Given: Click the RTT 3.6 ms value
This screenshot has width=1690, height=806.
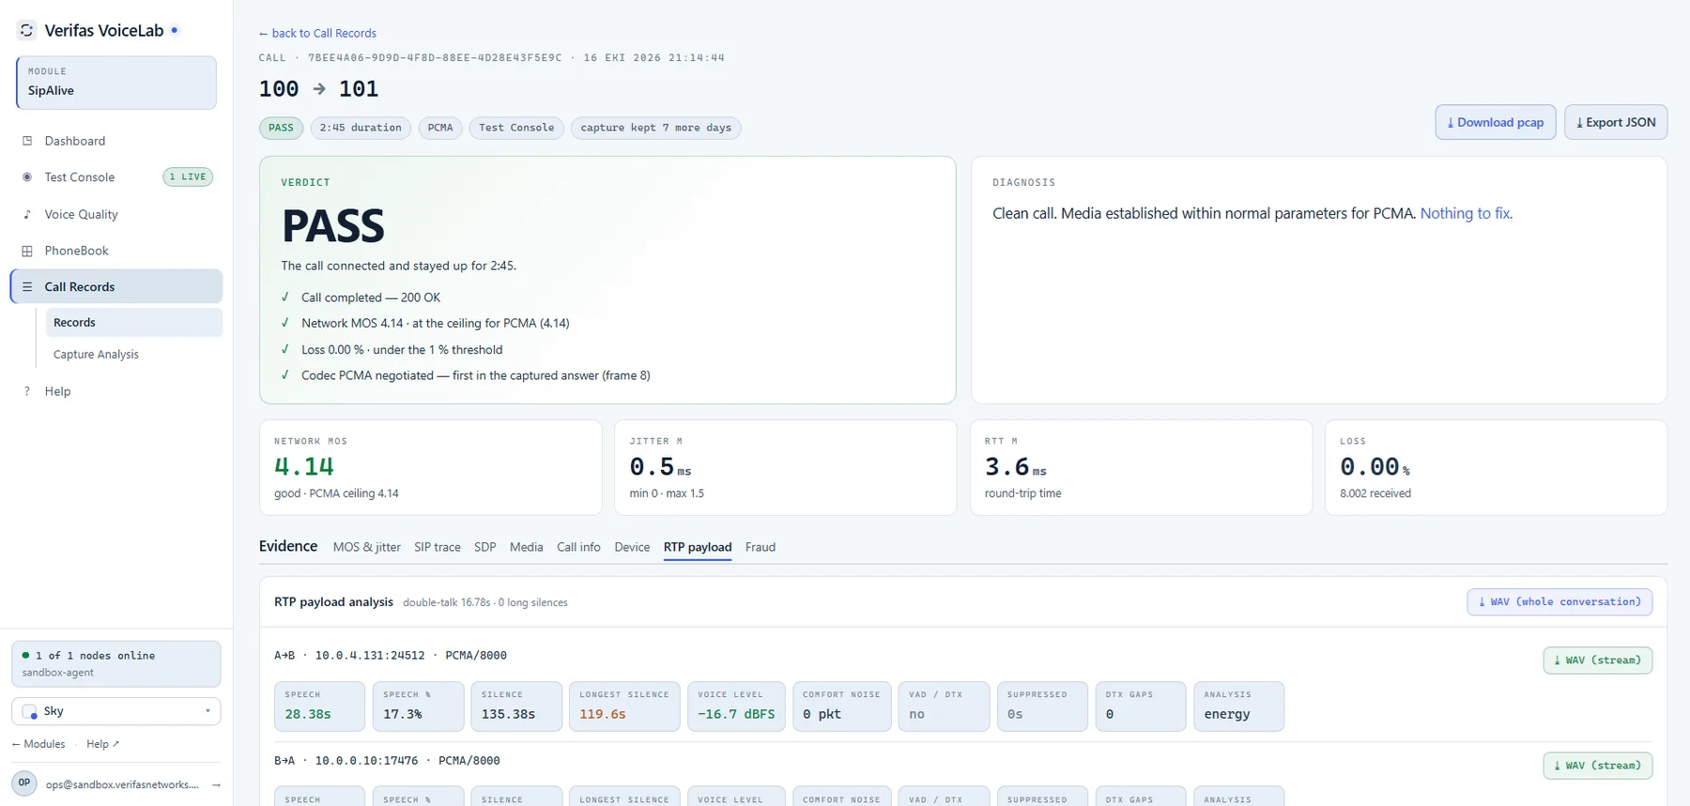Looking at the screenshot, I should coord(1015,467).
